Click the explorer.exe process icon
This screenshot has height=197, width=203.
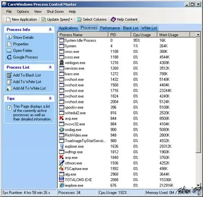coord(61,146)
